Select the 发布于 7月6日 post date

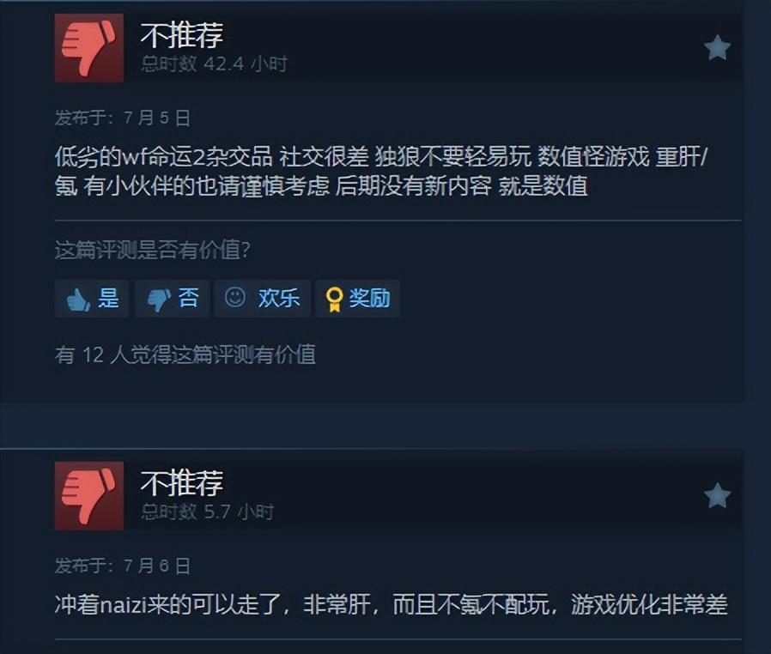123,566
